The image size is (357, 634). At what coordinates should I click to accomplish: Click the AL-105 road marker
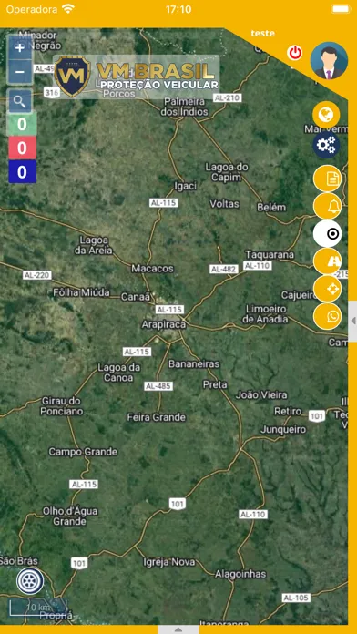(296, 598)
